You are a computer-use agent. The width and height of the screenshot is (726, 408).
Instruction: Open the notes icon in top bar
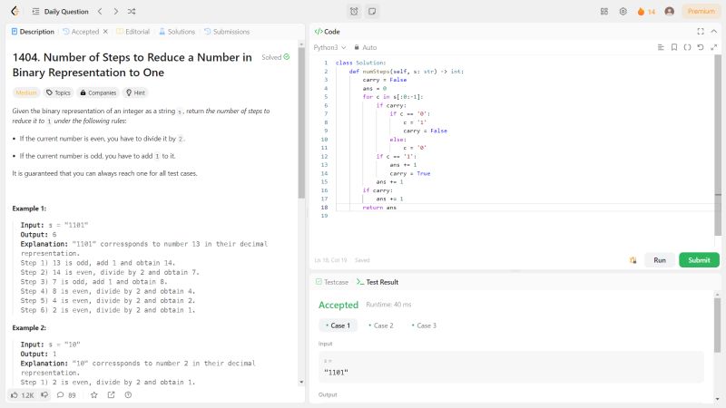[372, 11]
